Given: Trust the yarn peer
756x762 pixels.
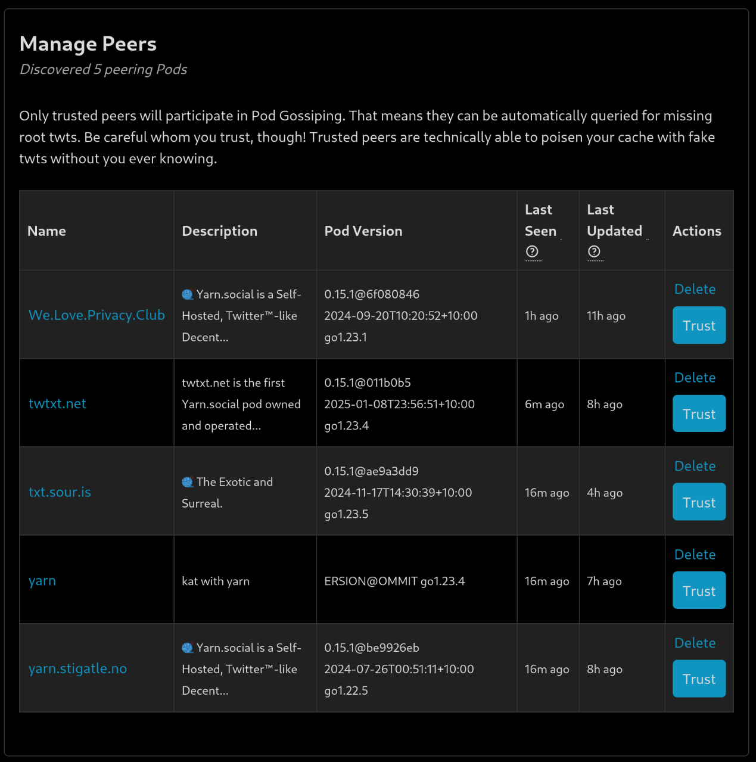Looking at the screenshot, I should coord(699,590).
